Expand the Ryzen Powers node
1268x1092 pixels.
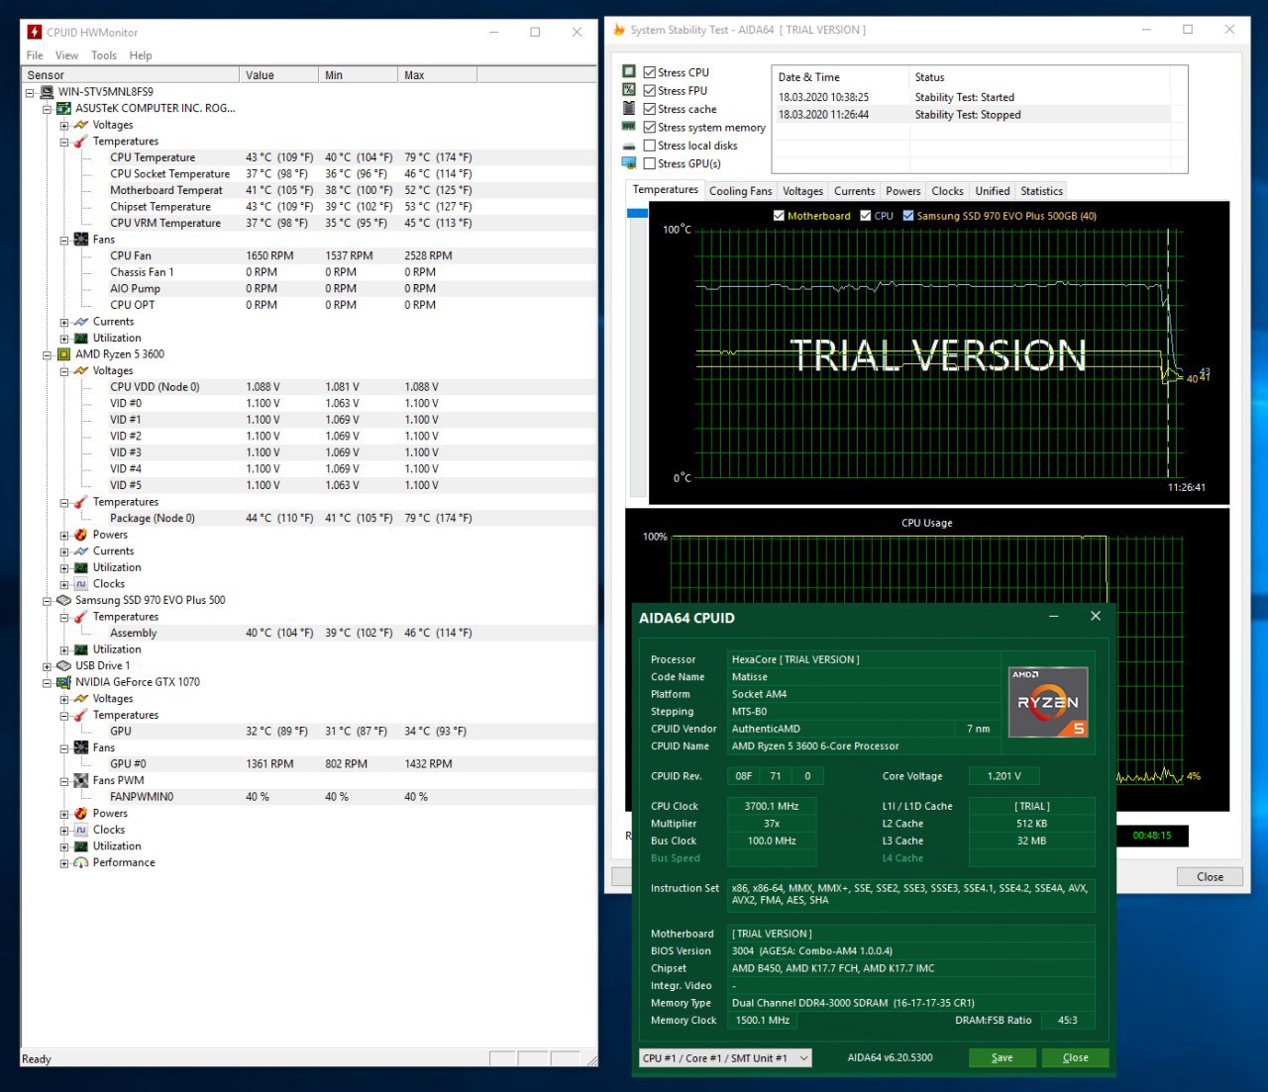point(64,536)
